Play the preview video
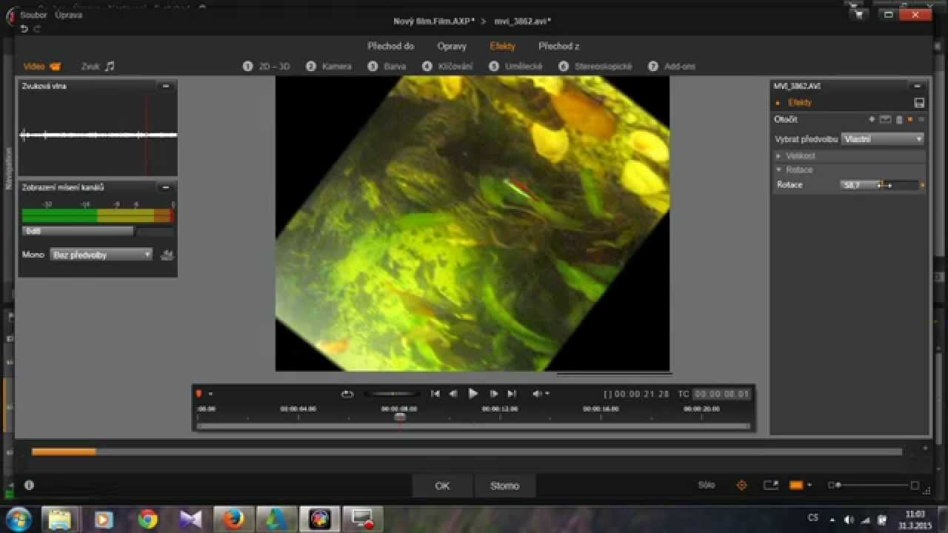The height and width of the screenshot is (533, 948). coord(473,394)
